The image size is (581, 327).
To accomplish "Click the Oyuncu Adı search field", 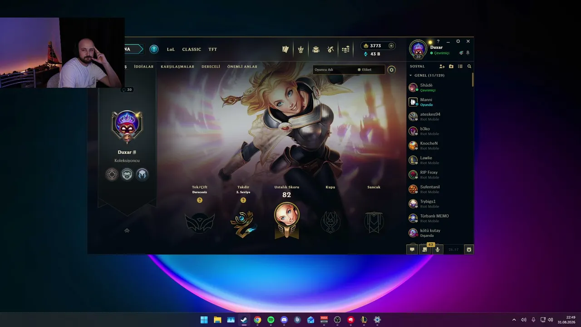I will (x=334, y=70).
